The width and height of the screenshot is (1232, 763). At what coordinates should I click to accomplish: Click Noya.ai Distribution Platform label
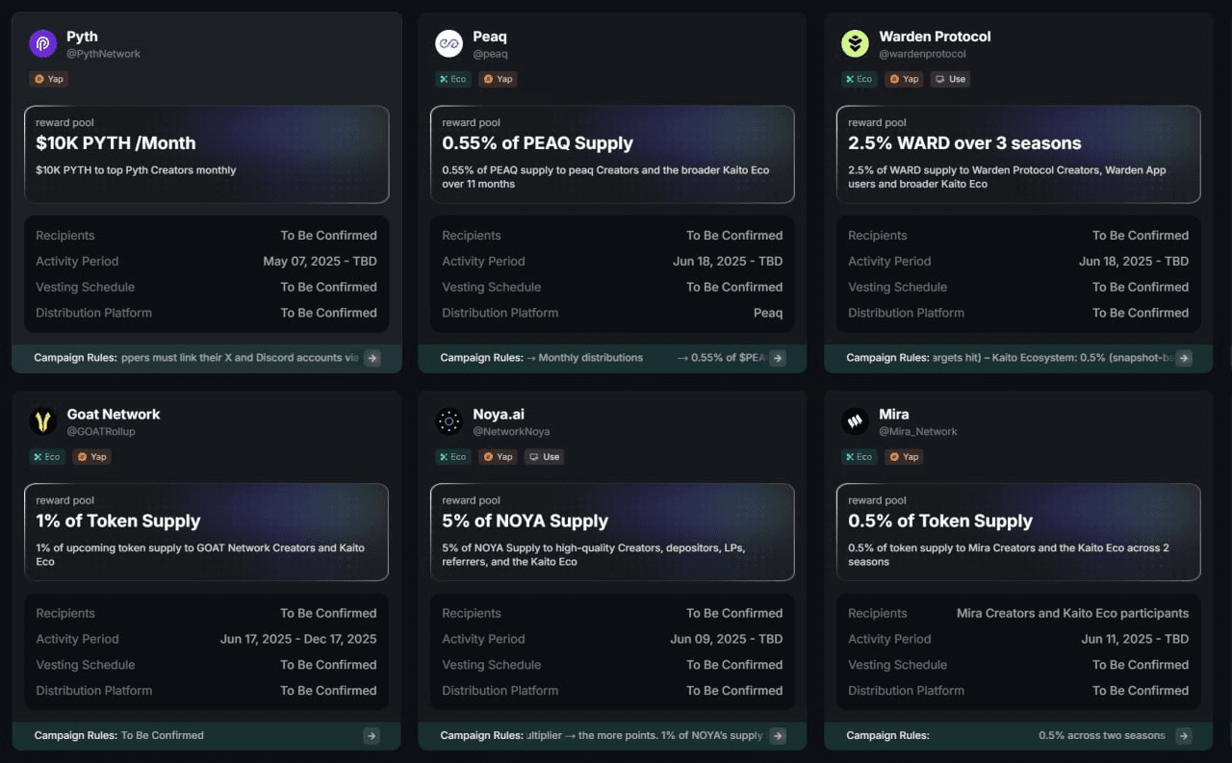tap(500, 691)
